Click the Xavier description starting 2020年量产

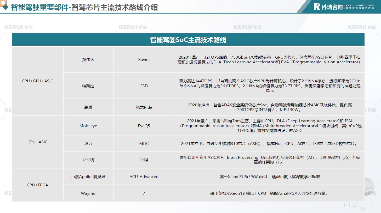pyautogui.click(x=270, y=60)
